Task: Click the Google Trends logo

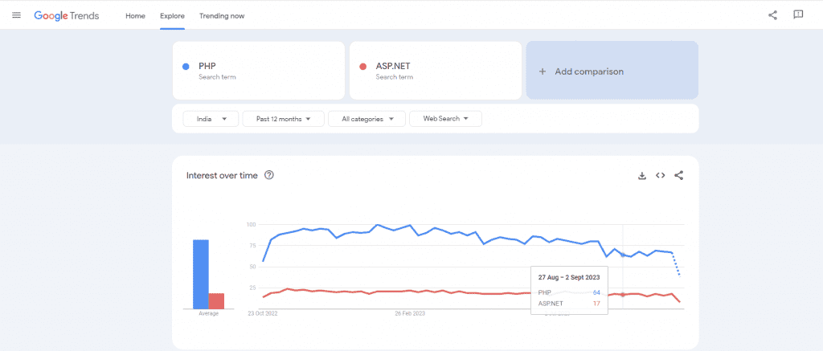Action: 67,16
